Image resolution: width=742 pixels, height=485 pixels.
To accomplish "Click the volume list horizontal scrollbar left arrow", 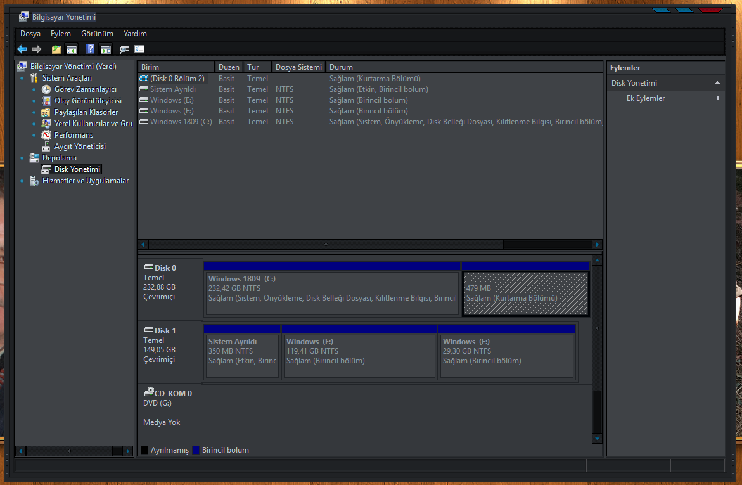I will pos(143,244).
